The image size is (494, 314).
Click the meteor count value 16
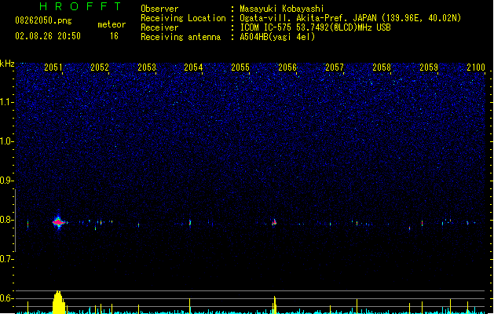[114, 36]
